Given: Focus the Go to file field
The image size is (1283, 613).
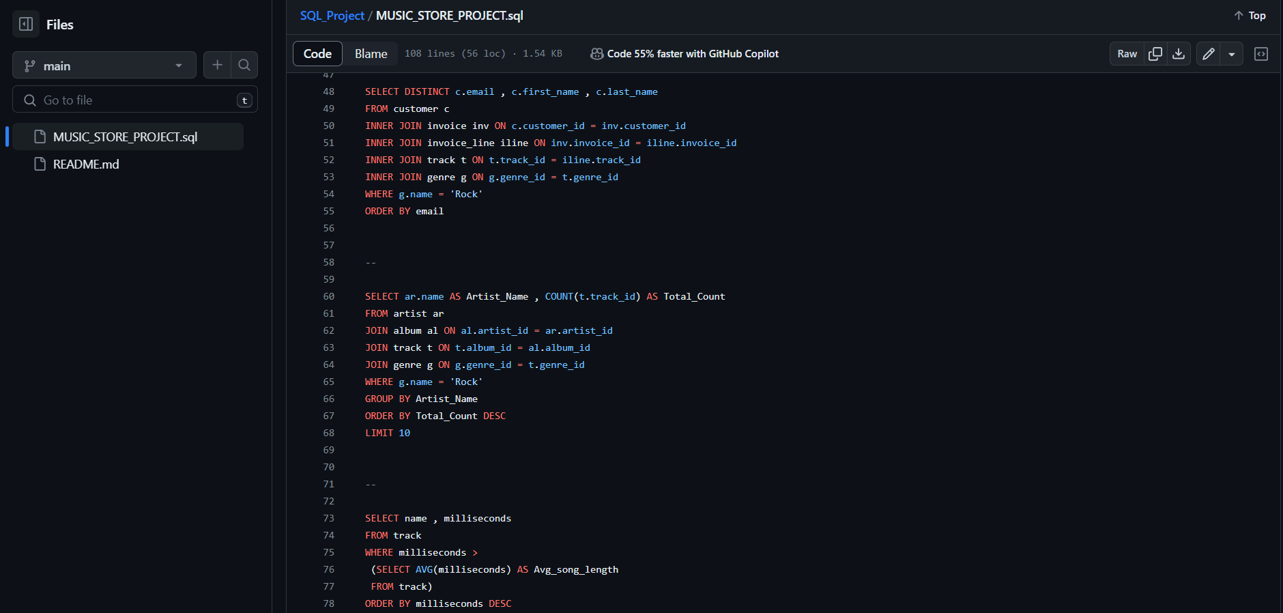Looking at the screenshot, I should (x=135, y=100).
